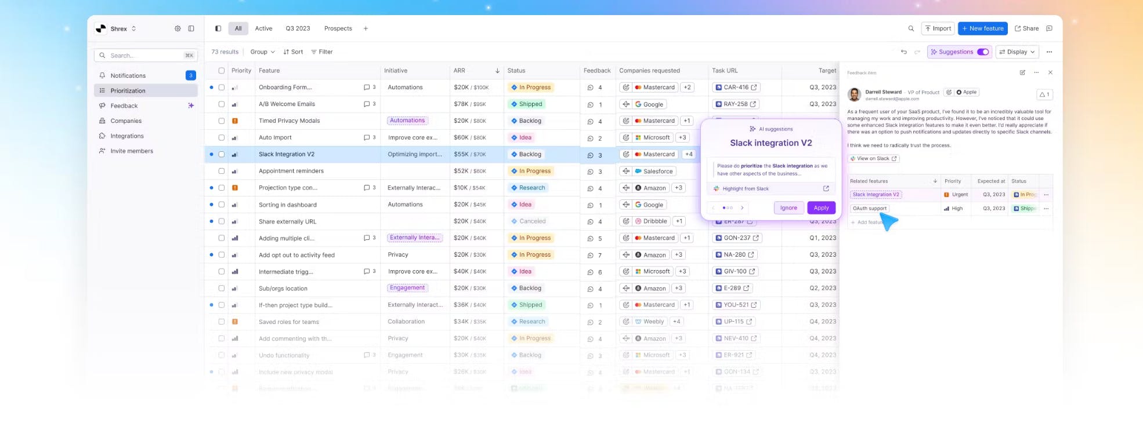Image resolution: width=1143 pixels, height=437 pixels.
Task: Check the A/B Welcome Emails row checkbox
Action: (221, 104)
